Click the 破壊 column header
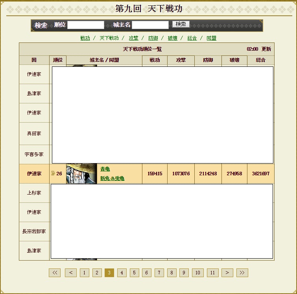 pos(234,60)
